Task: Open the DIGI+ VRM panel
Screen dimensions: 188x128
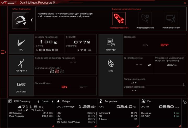Action: [21, 86]
